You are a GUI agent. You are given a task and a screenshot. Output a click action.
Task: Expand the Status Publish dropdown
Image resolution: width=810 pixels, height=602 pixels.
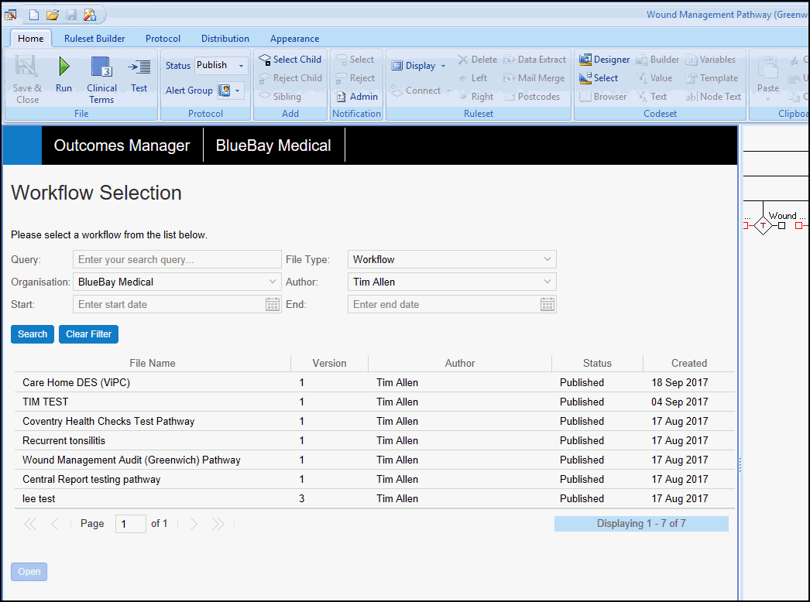pos(241,66)
